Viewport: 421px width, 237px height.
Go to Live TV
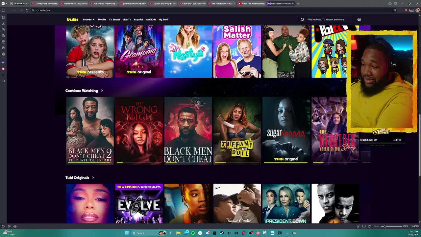127,19
